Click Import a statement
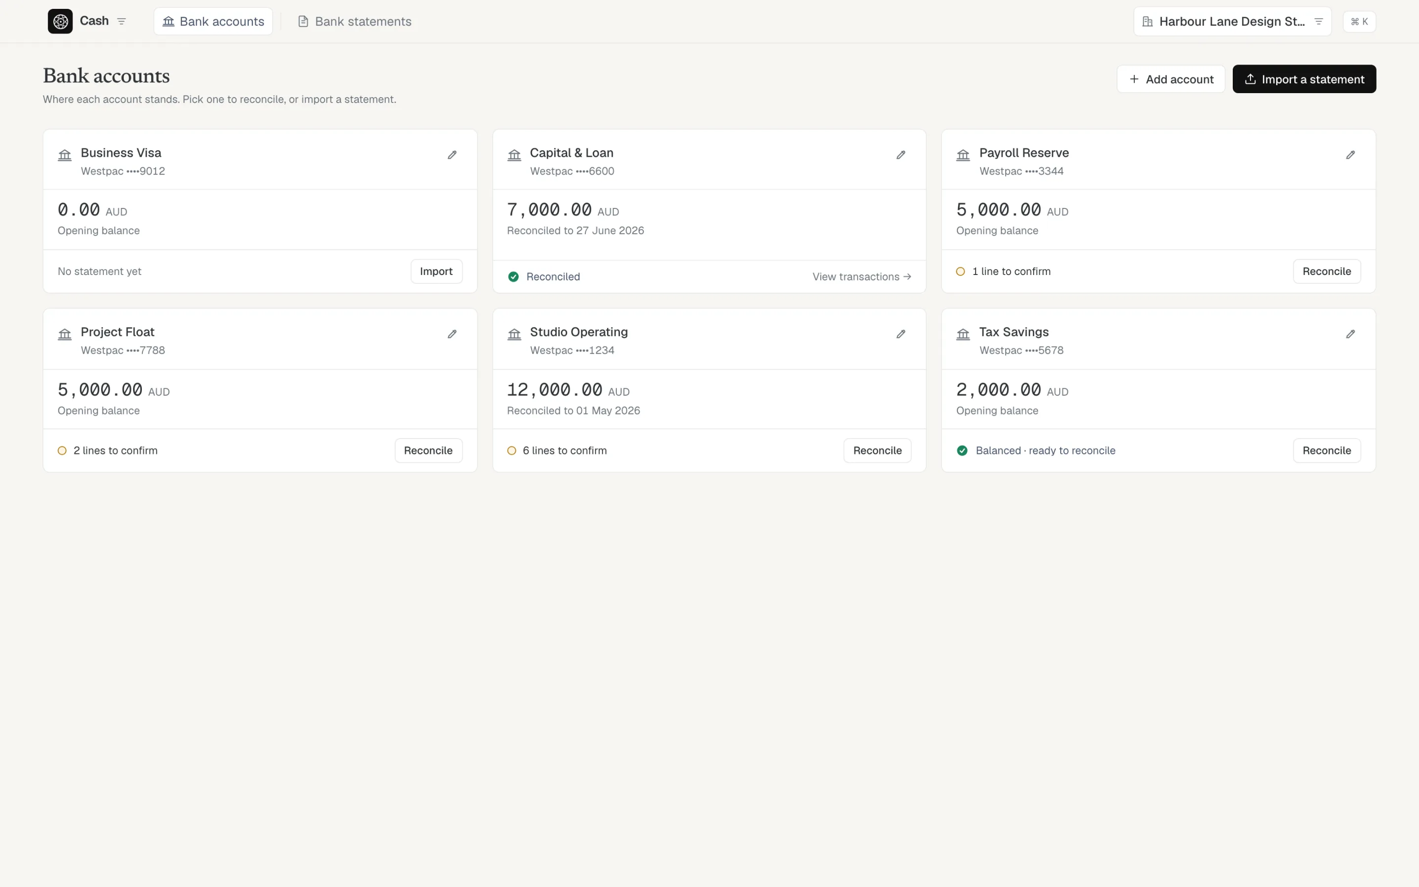This screenshot has height=887, width=1419. pyautogui.click(x=1304, y=79)
